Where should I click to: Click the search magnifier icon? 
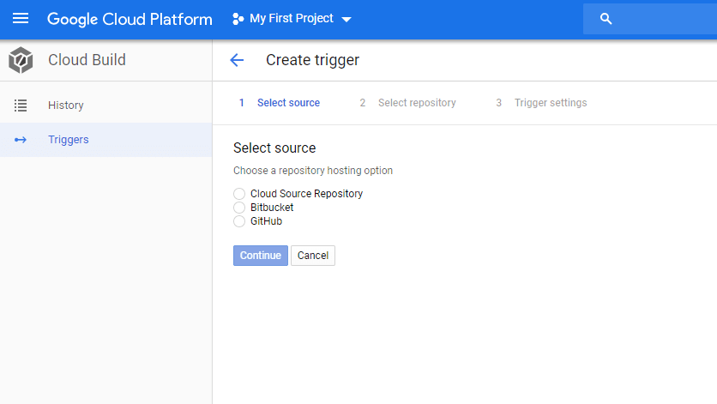tap(606, 19)
